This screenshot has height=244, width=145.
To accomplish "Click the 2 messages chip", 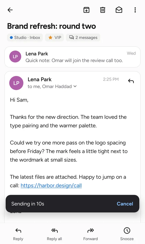I will (x=83, y=37).
